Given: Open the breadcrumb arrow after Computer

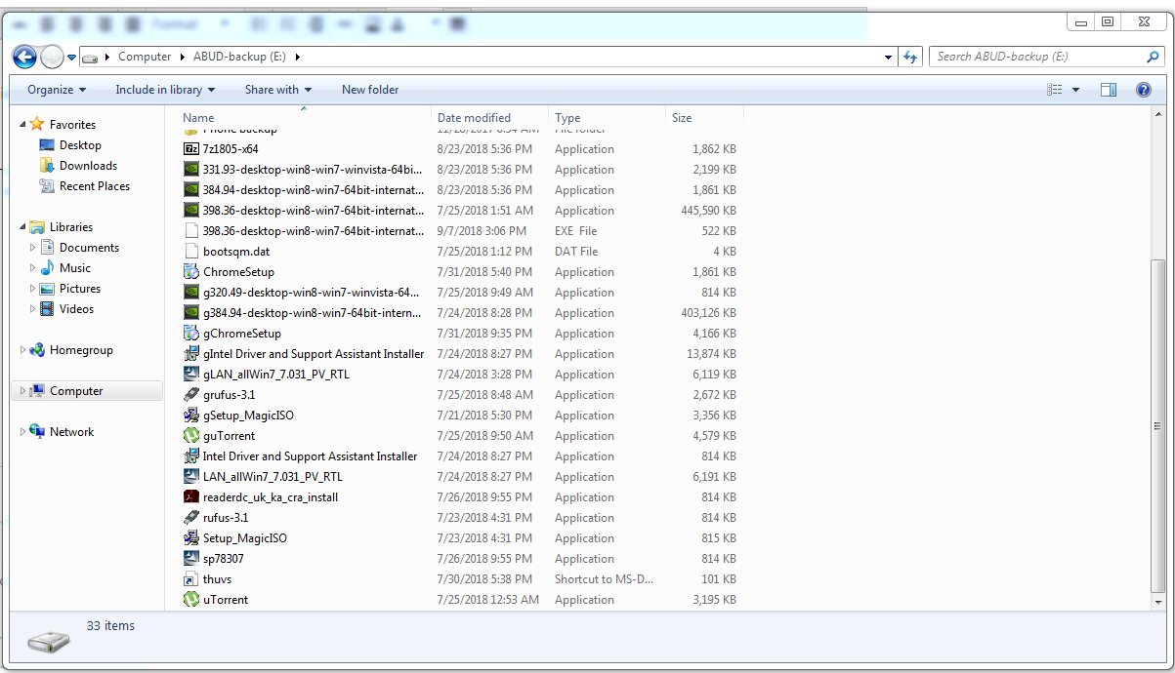Looking at the screenshot, I should (183, 57).
